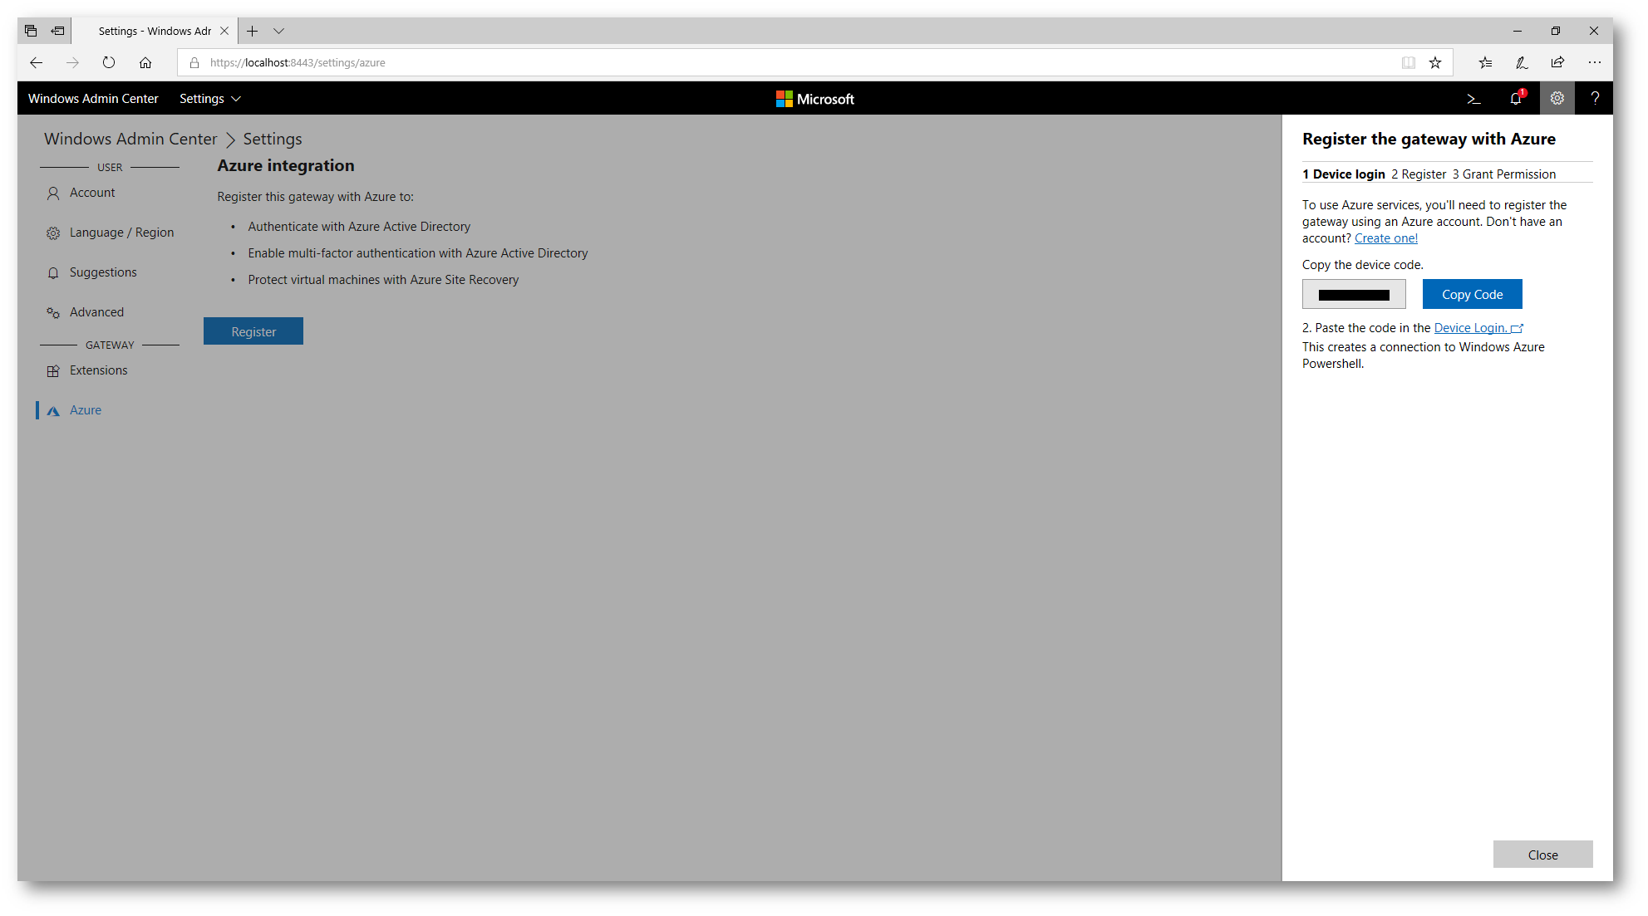
Task: Open the favorites hub icon
Action: click(1485, 62)
